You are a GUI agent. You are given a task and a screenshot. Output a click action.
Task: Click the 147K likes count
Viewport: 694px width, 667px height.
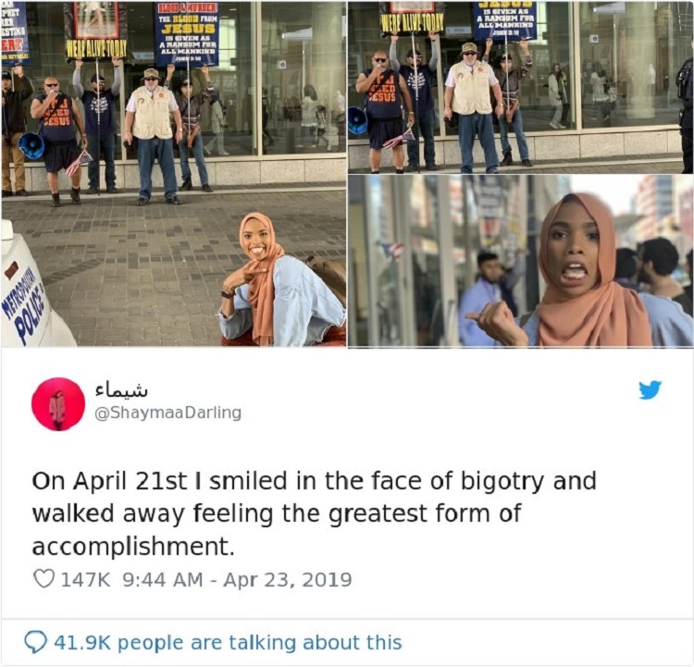coord(85,579)
